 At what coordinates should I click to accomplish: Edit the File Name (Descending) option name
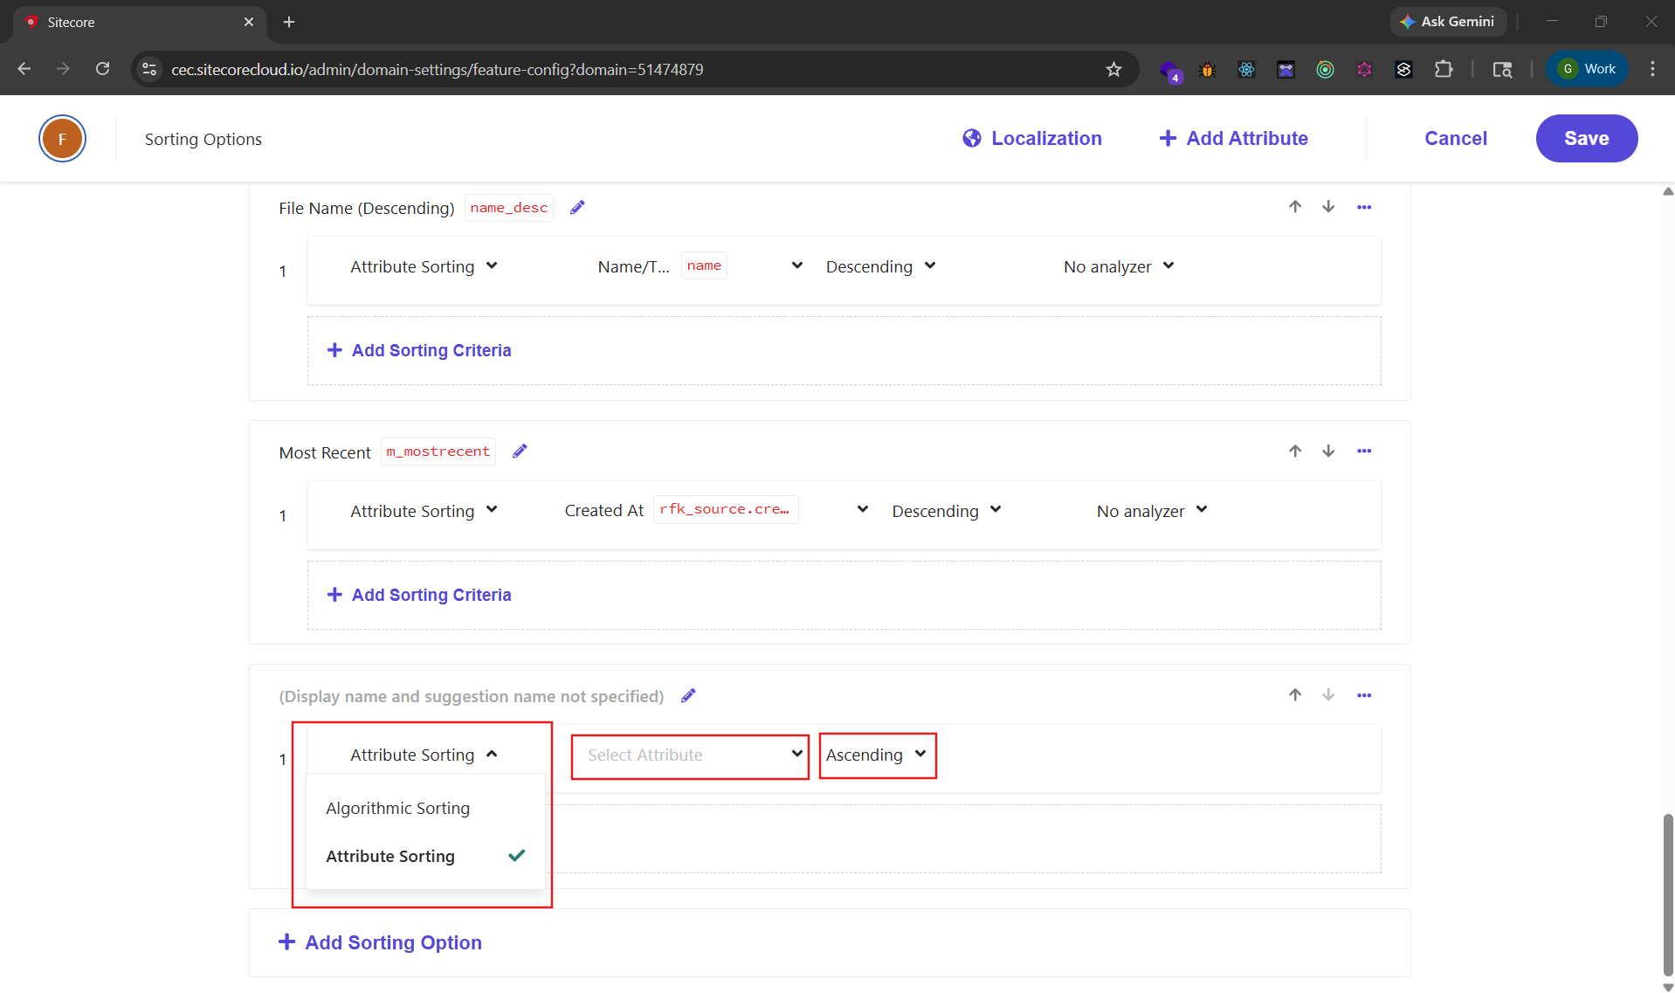point(577,208)
